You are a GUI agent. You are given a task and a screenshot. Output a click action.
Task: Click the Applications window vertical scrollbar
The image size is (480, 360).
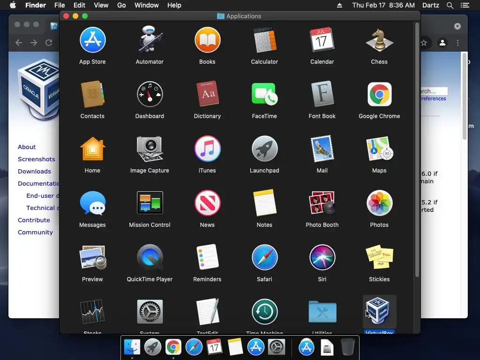pyautogui.click(x=417, y=150)
